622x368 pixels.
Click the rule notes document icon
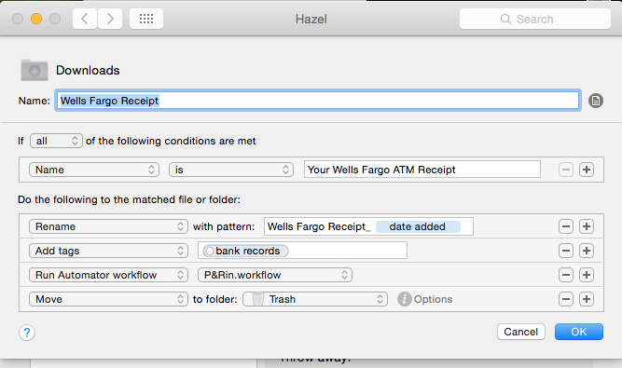[595, 101]
